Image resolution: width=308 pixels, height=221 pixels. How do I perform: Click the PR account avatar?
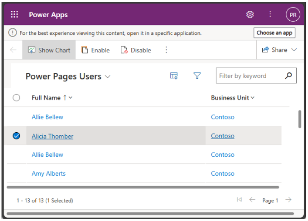click(292, 15)
